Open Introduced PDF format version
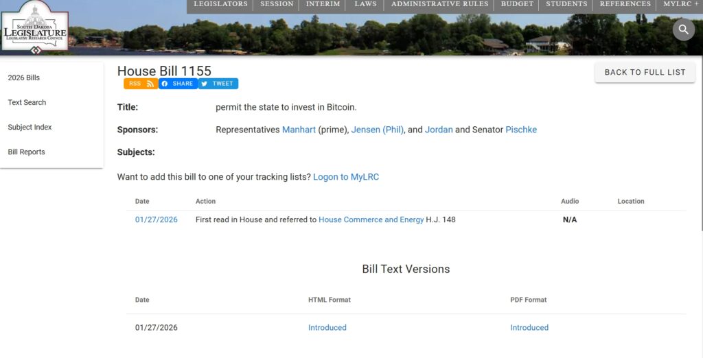 tap(529, 328)
